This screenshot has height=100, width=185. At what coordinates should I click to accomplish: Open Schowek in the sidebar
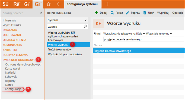(x=11, y=77)
